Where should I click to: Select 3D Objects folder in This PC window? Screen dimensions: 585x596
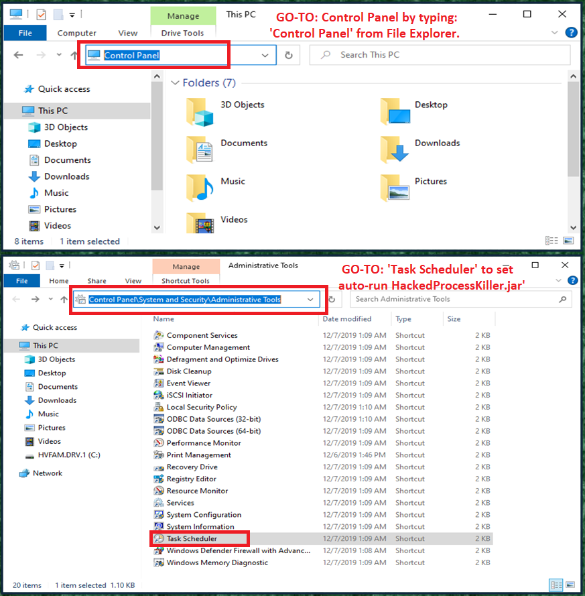[225, 111]
